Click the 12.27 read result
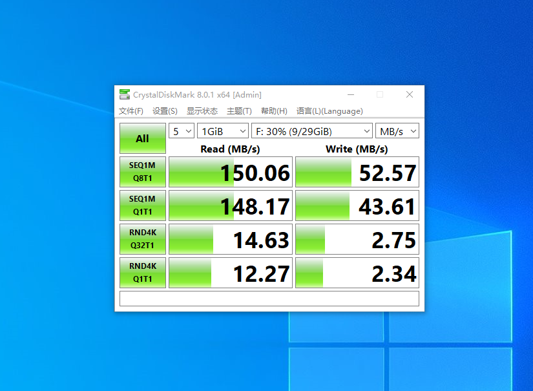Screen dimensions: 533x391 231,273
